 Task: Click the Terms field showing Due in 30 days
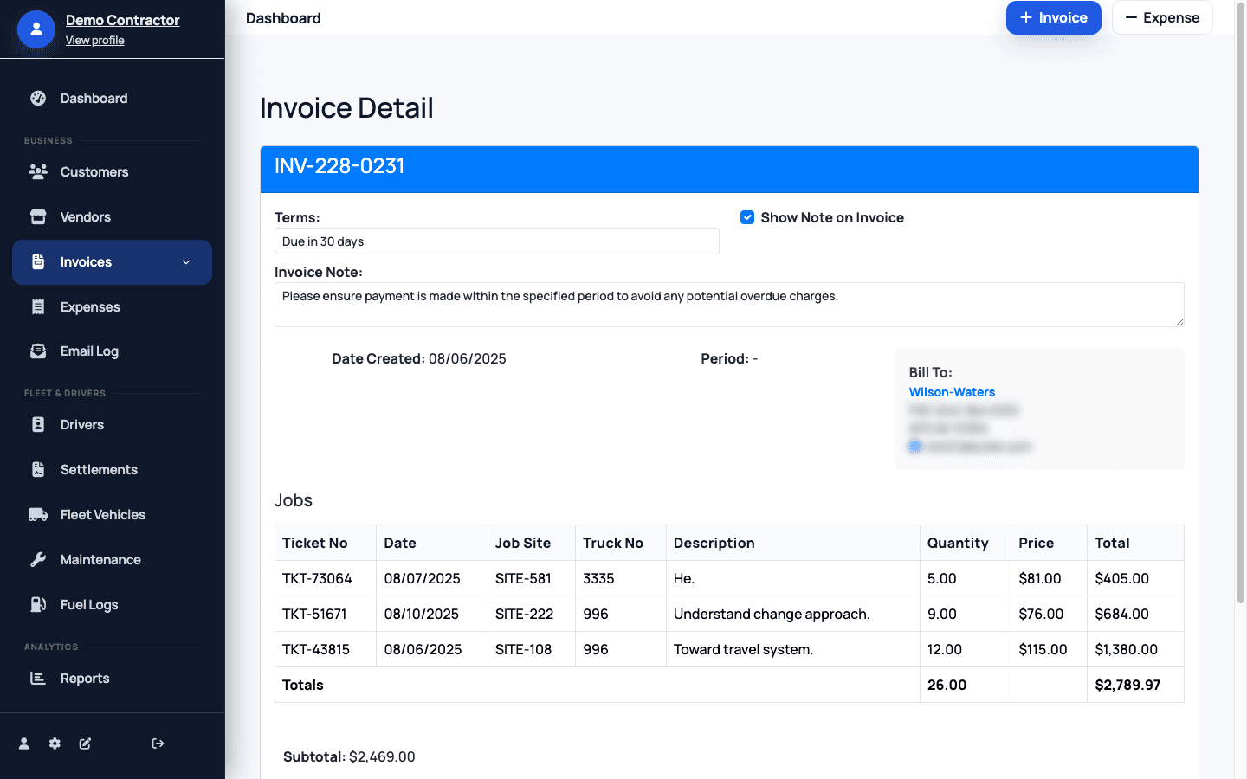click(497, 241)
